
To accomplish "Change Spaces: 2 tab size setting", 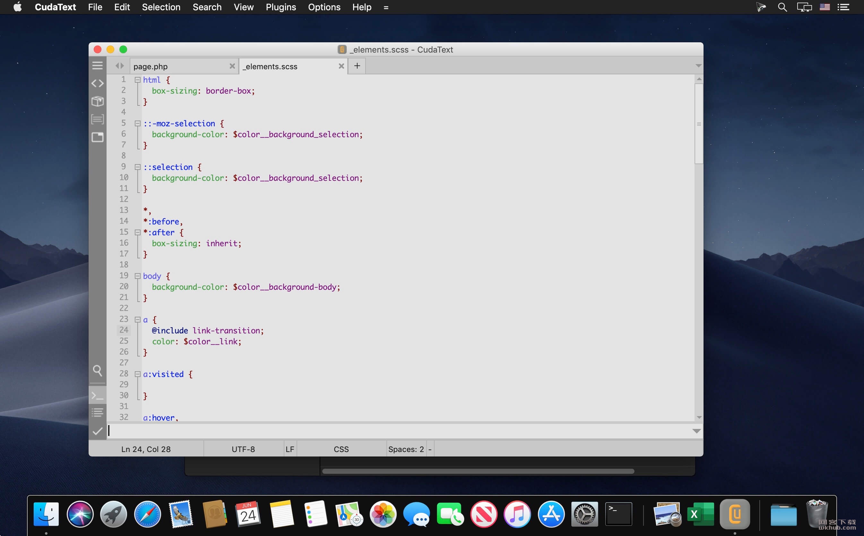I will click(406, 449).
